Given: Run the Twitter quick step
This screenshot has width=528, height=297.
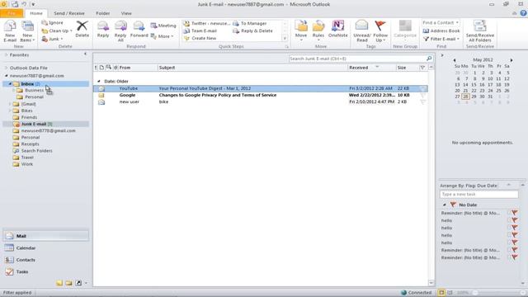Looking at the screenshot, I should pyautogui.click(x=207, y=23).
